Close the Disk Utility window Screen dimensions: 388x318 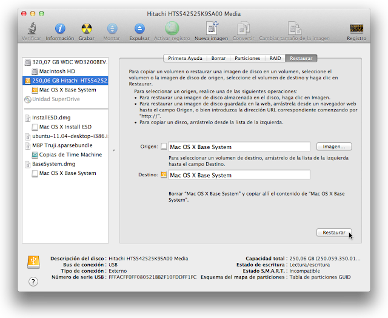click(24, 13)
